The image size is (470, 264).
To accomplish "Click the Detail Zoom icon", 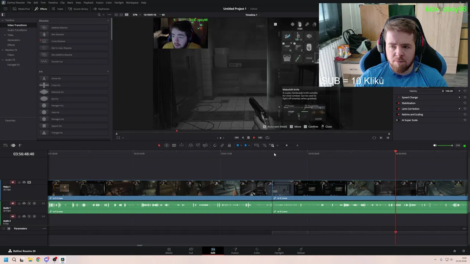I will [264, 145].
